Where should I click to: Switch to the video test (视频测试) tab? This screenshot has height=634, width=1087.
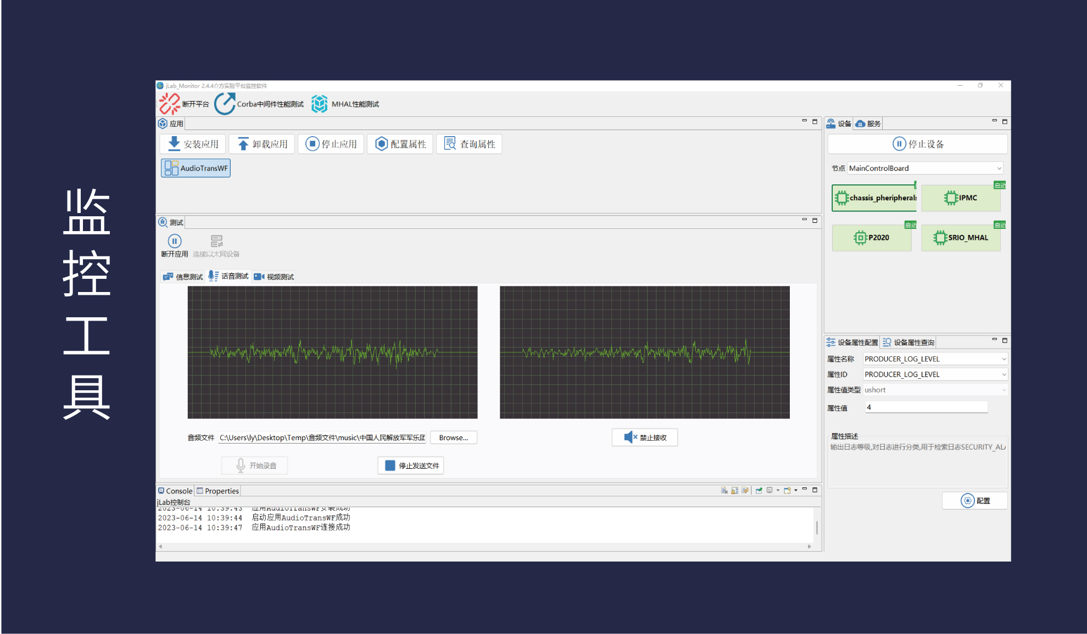pos(274,277)
